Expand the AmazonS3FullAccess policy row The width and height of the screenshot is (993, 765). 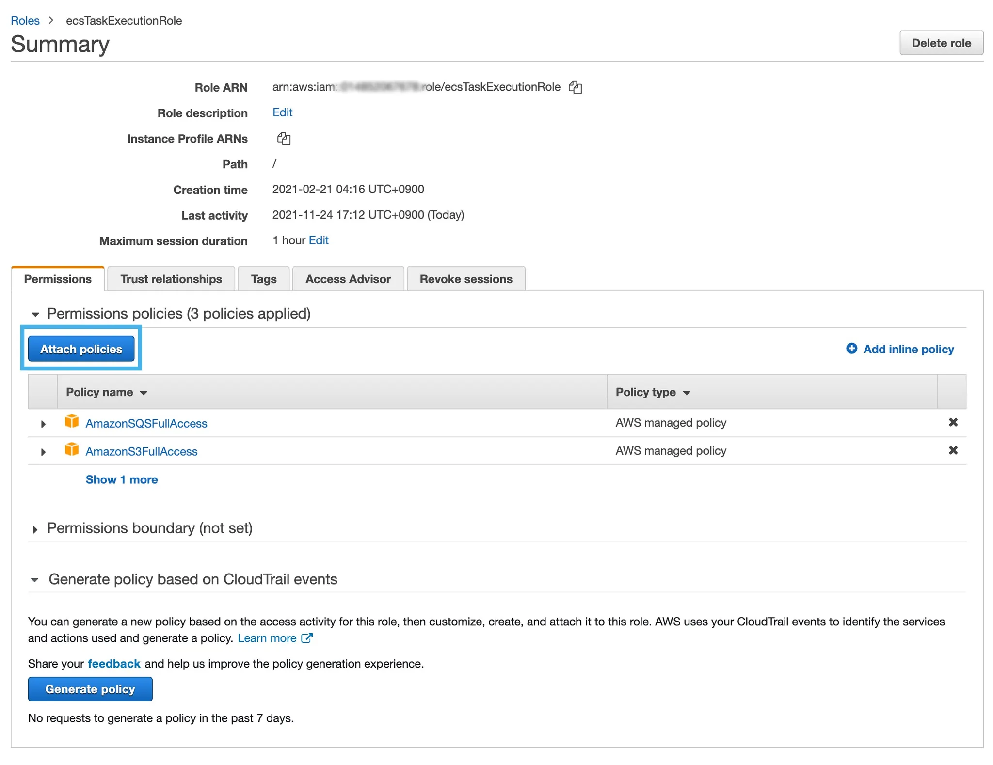(x=43, y=452)
